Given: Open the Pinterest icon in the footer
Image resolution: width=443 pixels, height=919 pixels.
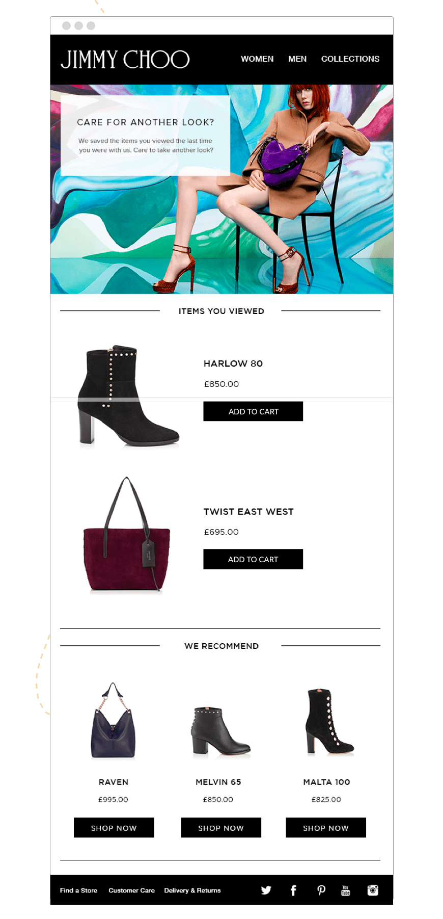Looking at the screenshot, I should pyautogui.click(x=321, y=890).
